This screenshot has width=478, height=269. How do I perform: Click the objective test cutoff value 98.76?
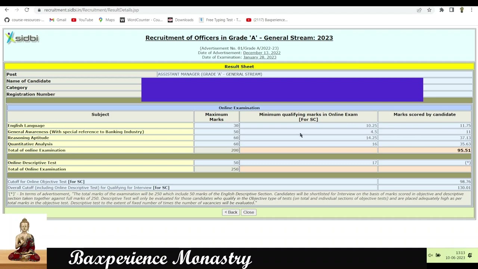465,182
